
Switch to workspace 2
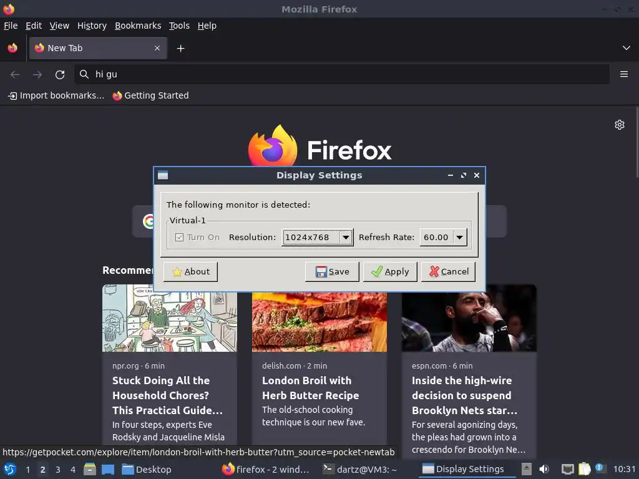pyautogui.click(x=42, y=470)
